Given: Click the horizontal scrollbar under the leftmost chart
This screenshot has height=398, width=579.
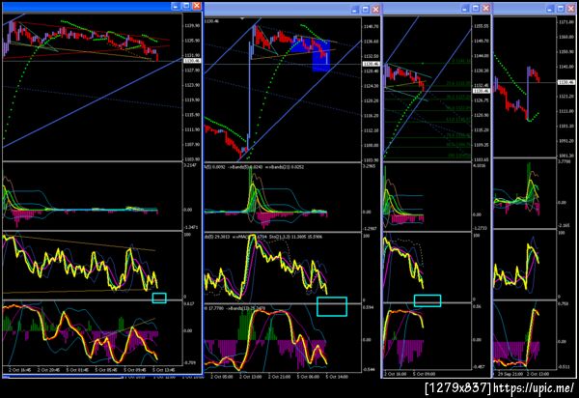Looking at the screenshot, I should click(x=63, y=377).
